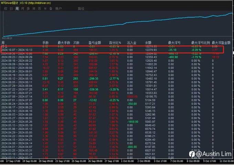
Task: Click the 百分比% column header
Action: (x=115, y=43)
